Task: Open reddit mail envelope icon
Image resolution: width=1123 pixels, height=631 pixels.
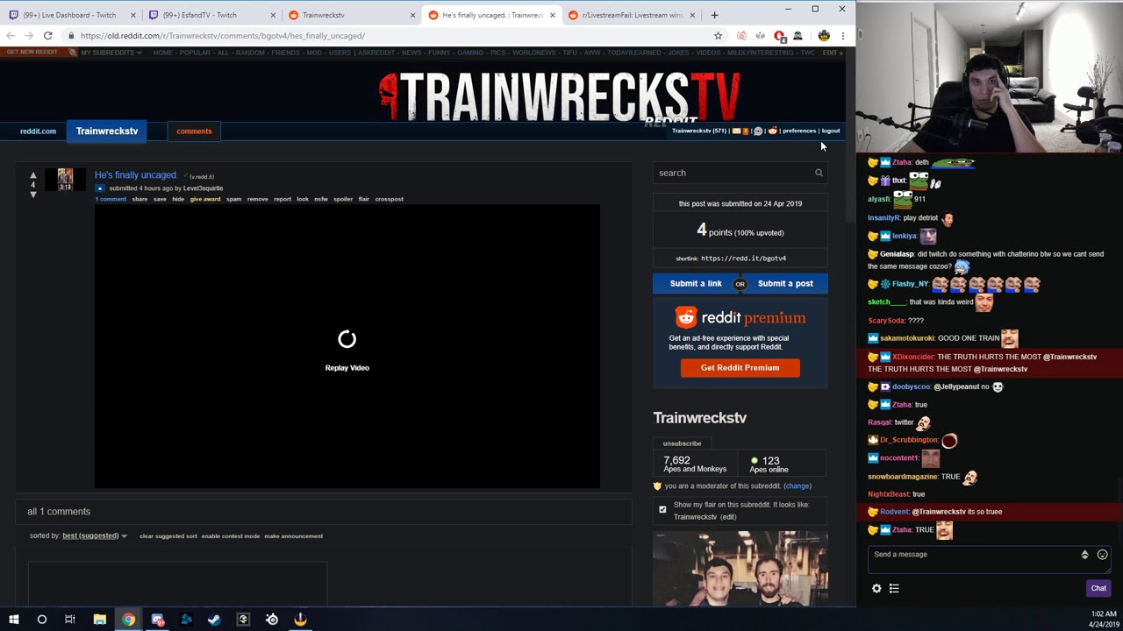Action: click(736, 131)
